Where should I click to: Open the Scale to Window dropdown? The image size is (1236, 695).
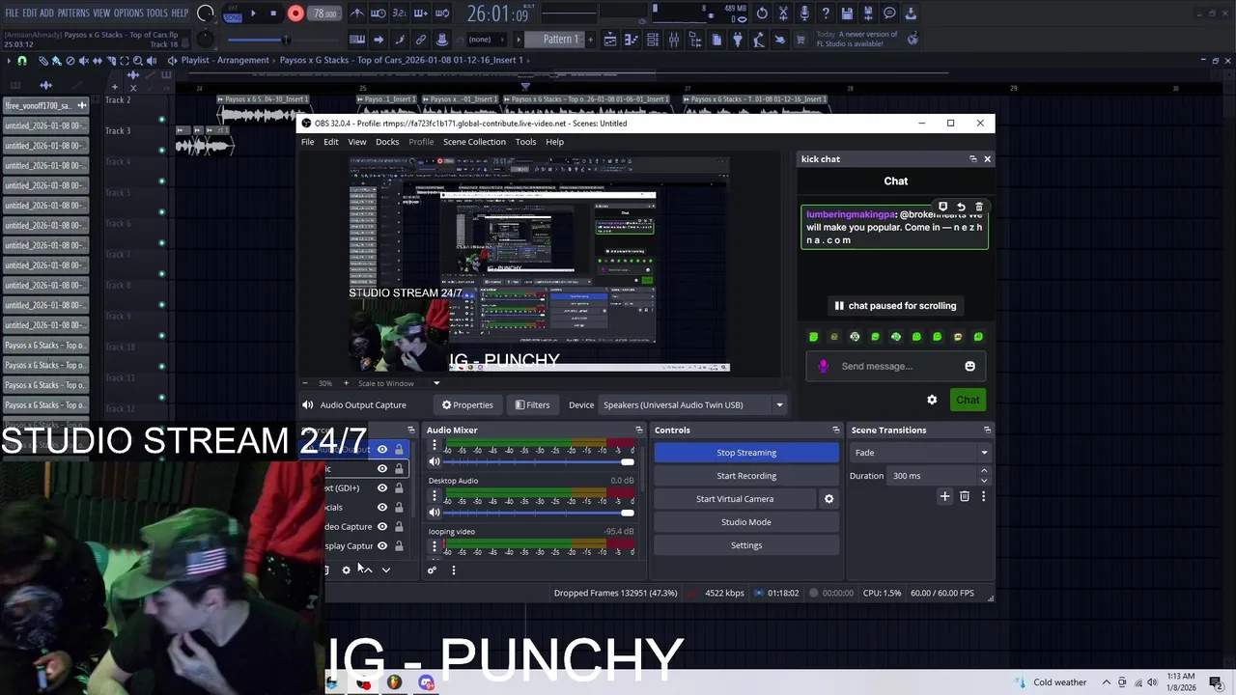pos(398,384)
